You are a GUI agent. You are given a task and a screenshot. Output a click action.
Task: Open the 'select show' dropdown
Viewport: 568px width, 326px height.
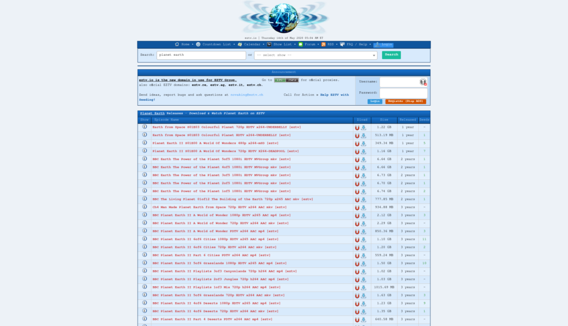point(316,55)
